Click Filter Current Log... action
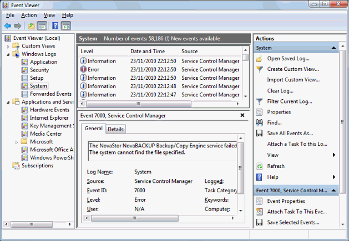 coord(290,101)
